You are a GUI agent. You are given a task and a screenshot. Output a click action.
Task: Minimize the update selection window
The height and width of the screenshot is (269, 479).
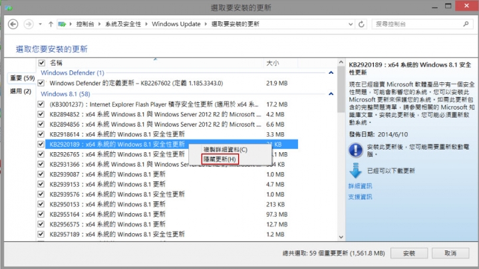[x=434, y=7]
